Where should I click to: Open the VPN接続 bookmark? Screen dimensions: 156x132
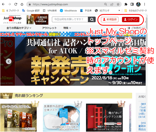[x=50, y=11]
